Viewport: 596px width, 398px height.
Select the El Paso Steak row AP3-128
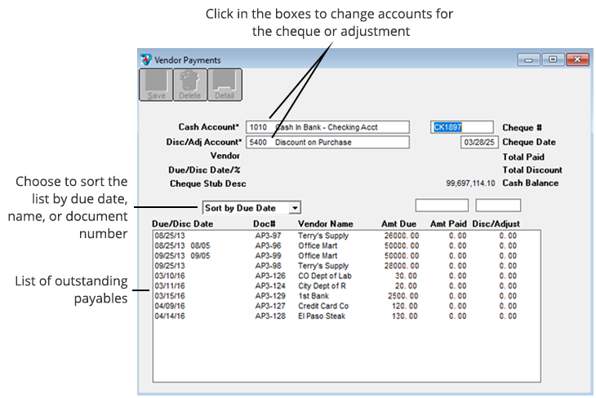[335, 316]
